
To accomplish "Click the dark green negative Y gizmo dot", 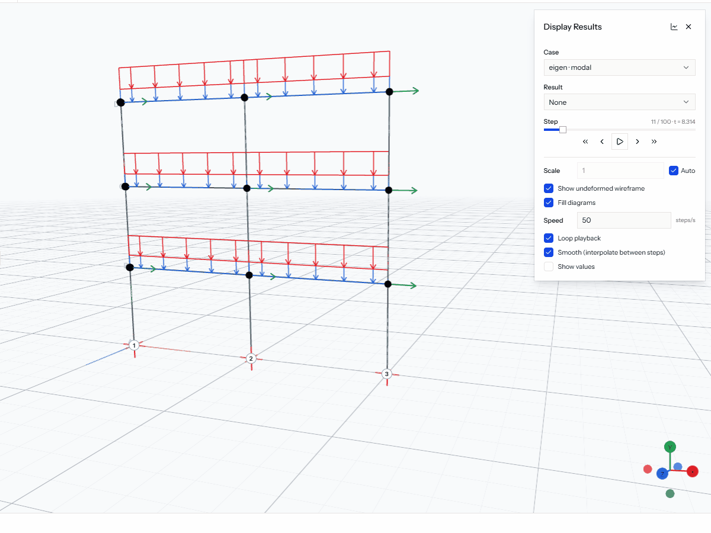I will tap(670, 493).
